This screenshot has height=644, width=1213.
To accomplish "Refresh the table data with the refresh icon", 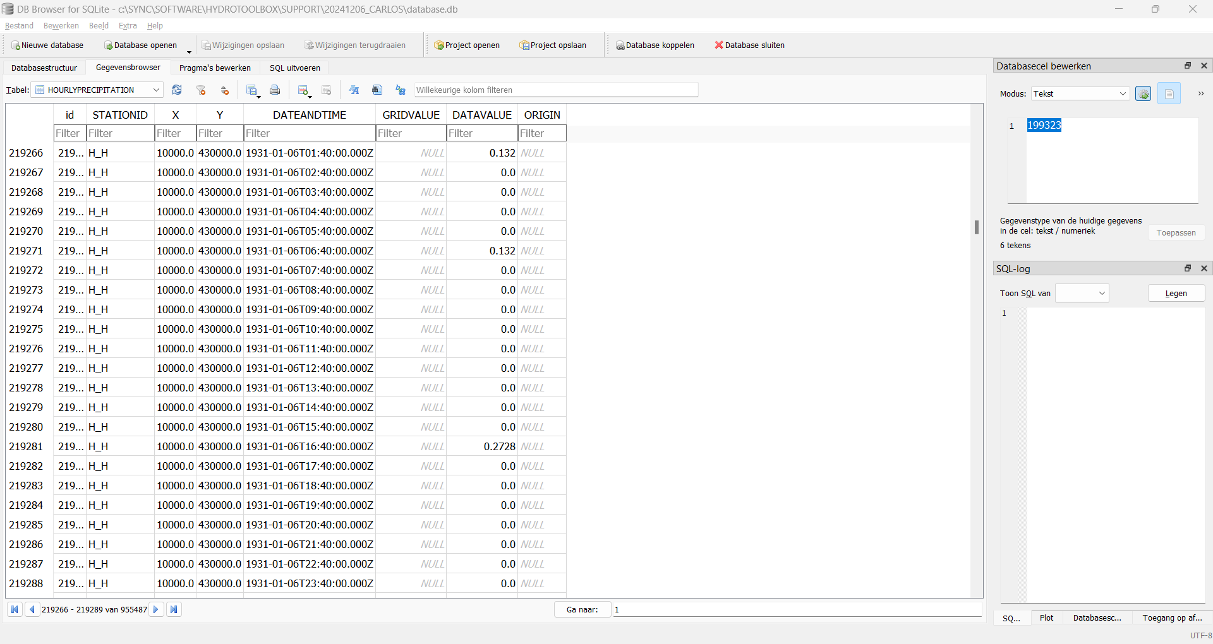I will [x=177, y=90].
